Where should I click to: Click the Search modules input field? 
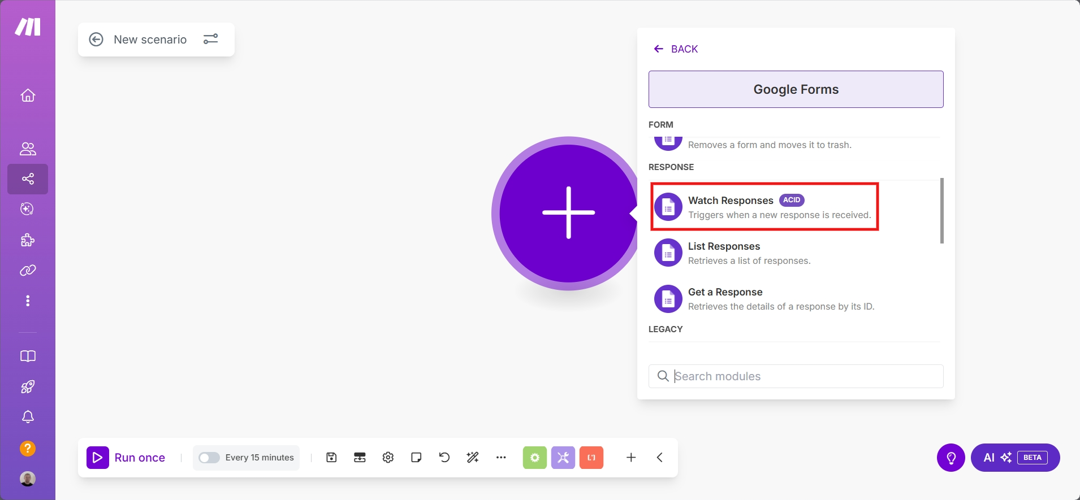tap(796, 376)
